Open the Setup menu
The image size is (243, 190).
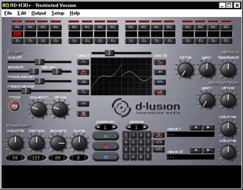point(58,13)
